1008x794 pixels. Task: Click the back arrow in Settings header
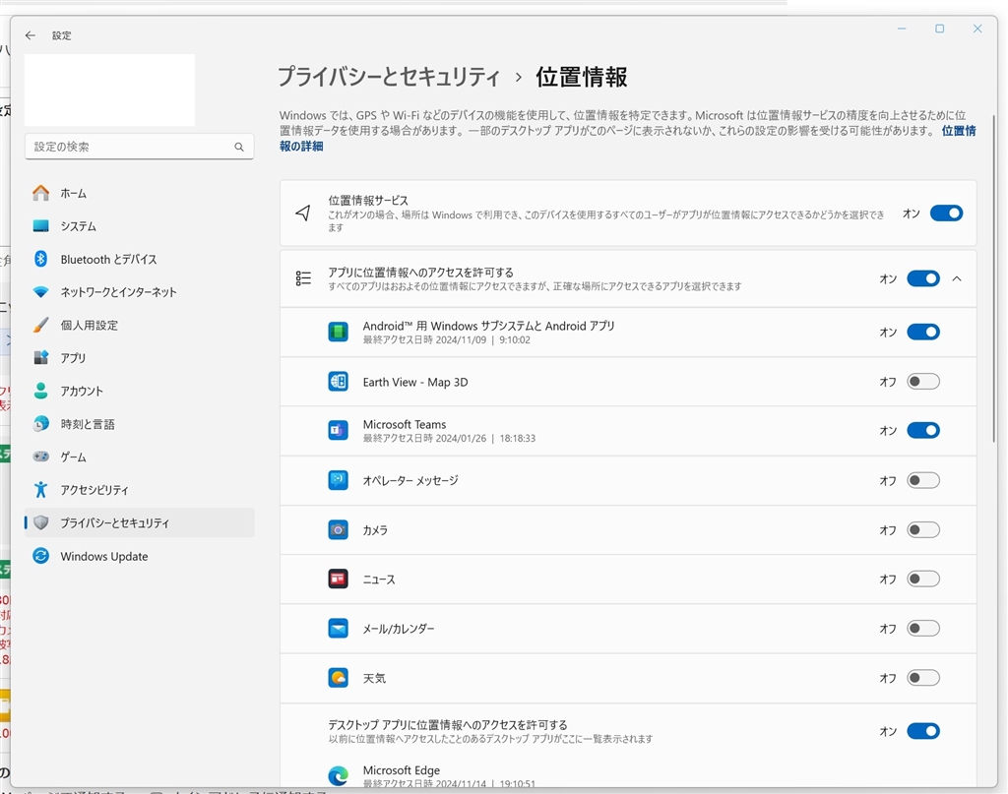coord(31,35)
